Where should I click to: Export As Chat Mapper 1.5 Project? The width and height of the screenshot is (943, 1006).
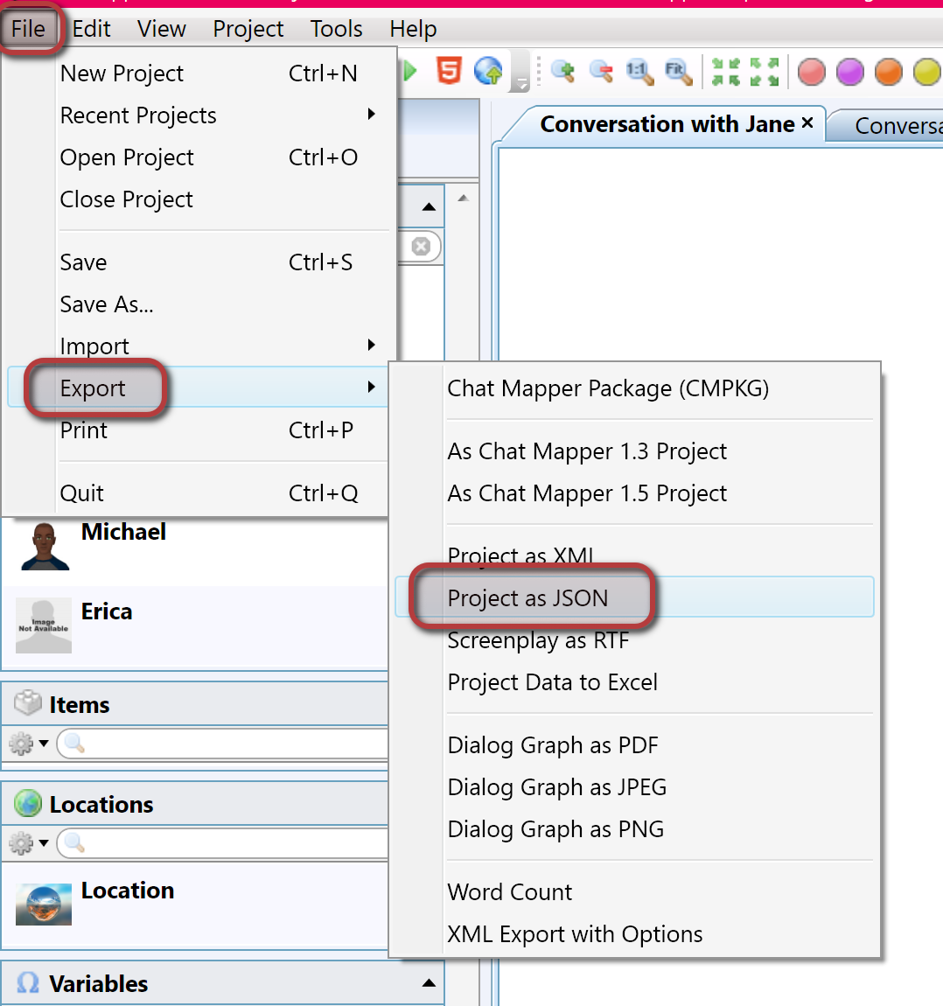pyautogui.click(x=635, y=493)
